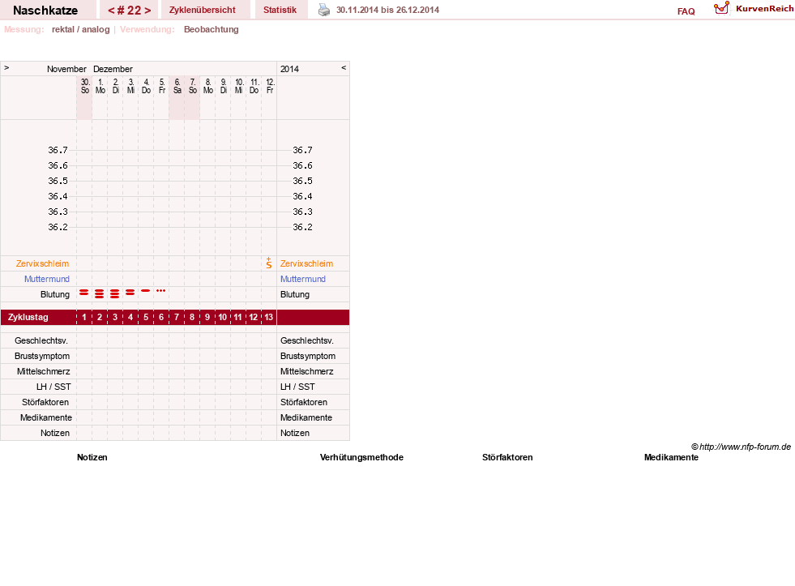Viewport: 795px width, 586px height.
Task: Click the spotting dots on cycle day 6
Action: [161, 290]
